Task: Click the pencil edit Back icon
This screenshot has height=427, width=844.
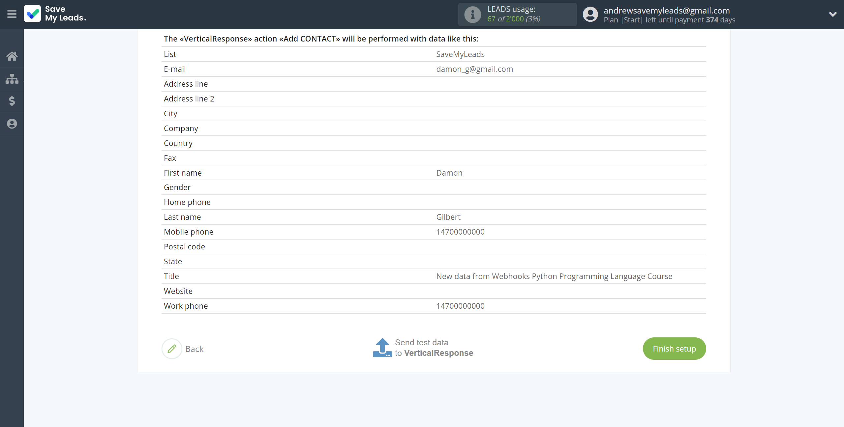Action: [x=172, y=349]
